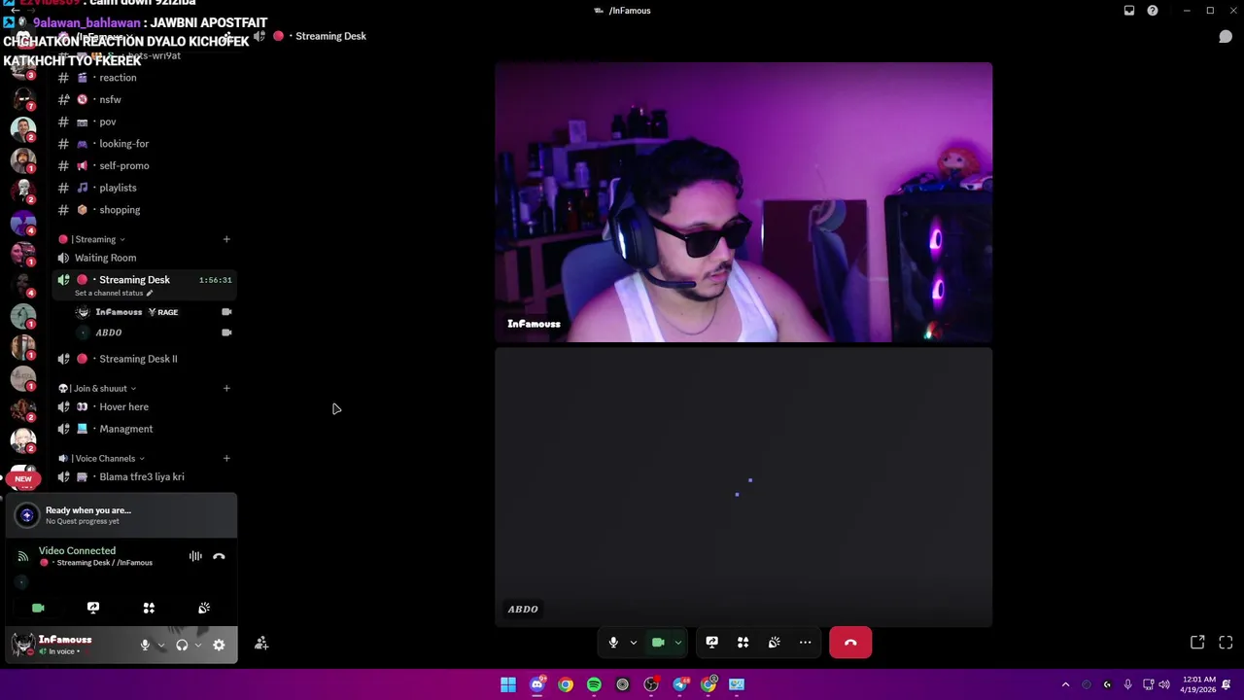Screen dimensions: 1244x700
Task: Enter full screen mode for call
Action: point(1226,643)
